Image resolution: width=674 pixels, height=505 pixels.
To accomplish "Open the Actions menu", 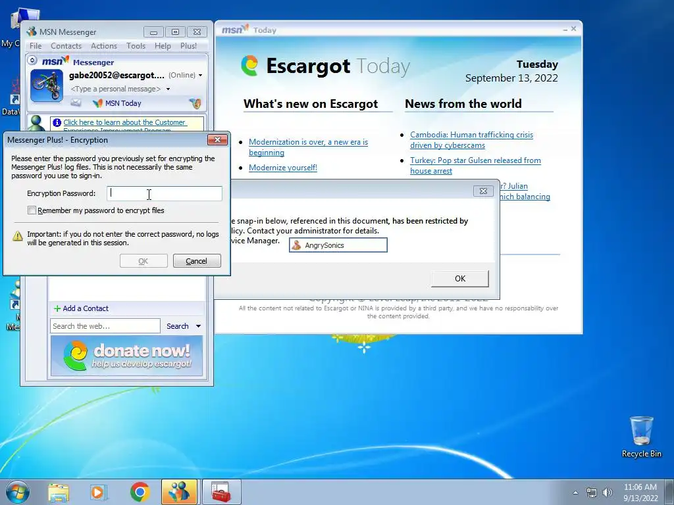I will pos(103,45).
